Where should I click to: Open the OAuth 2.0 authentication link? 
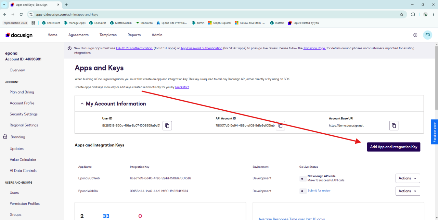(x=134, y=48)
